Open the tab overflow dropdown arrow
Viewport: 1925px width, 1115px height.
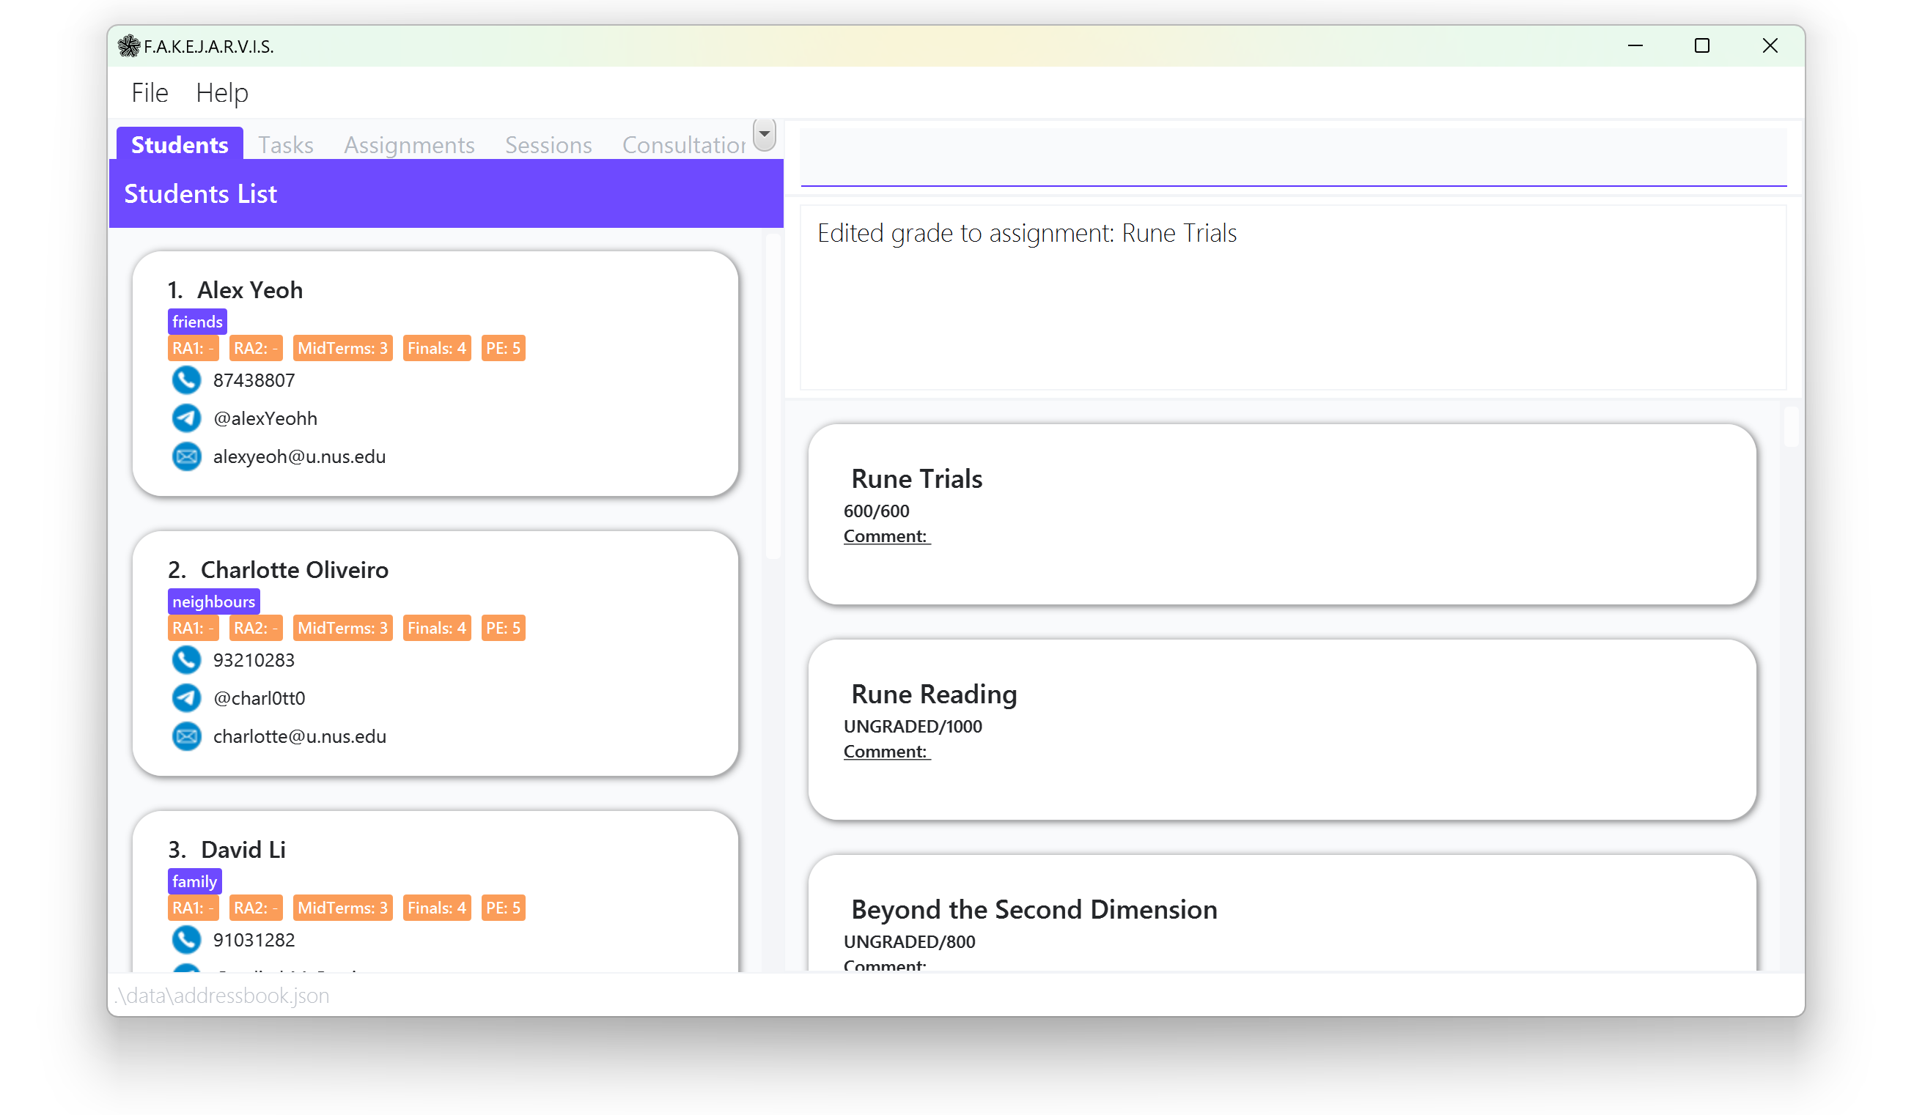(765, 134)
